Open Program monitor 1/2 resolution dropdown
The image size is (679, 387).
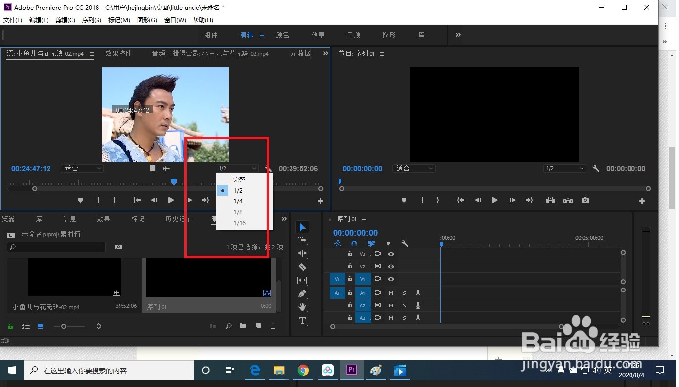[565, 168]
